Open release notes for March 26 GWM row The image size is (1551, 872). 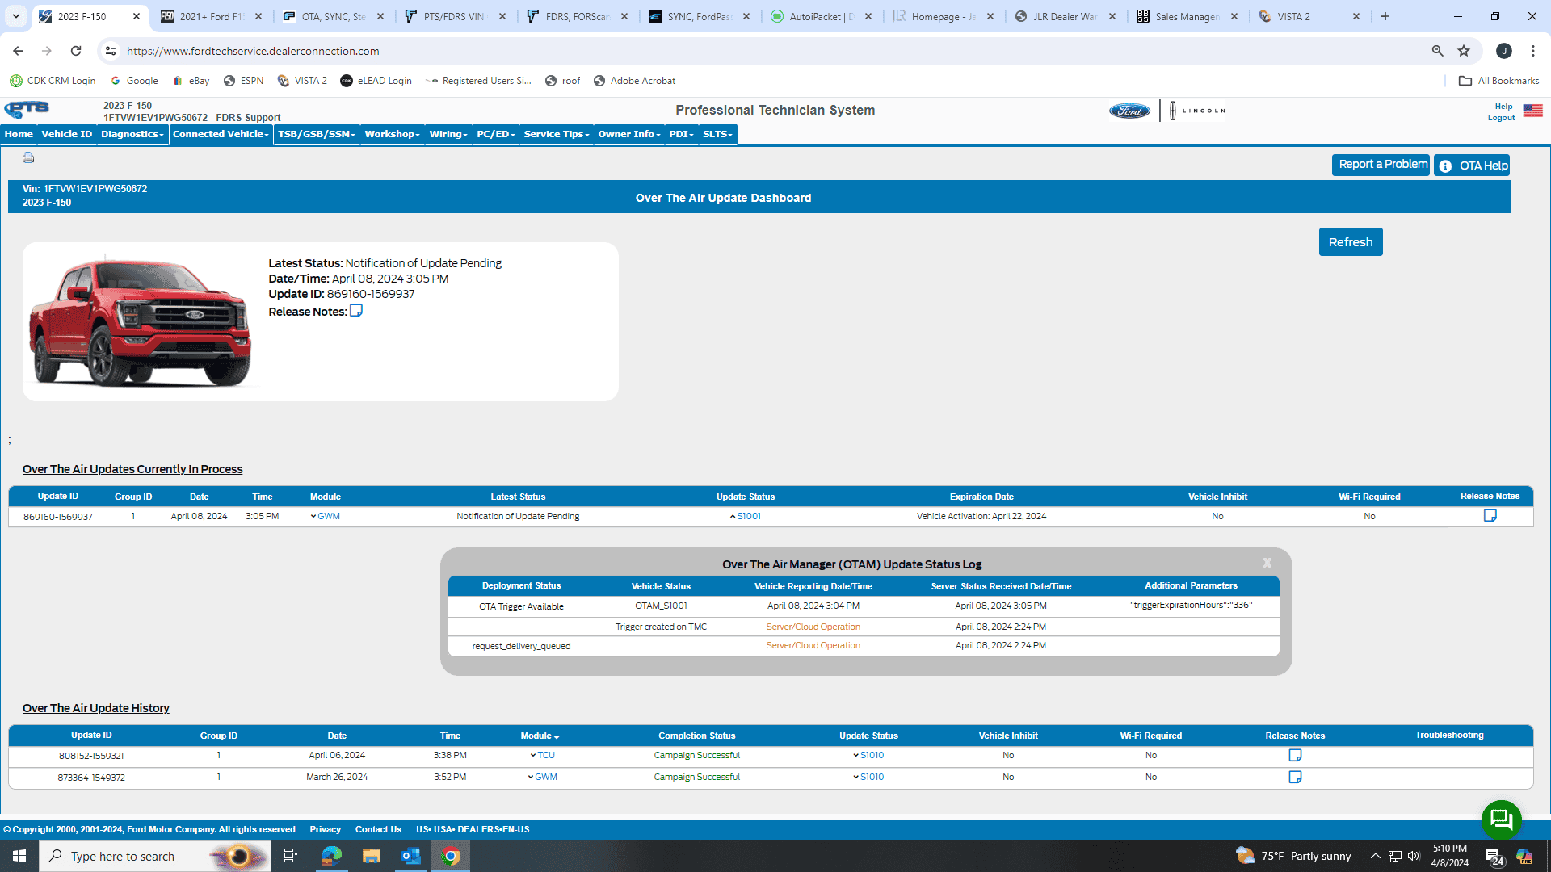point(1294,777)
